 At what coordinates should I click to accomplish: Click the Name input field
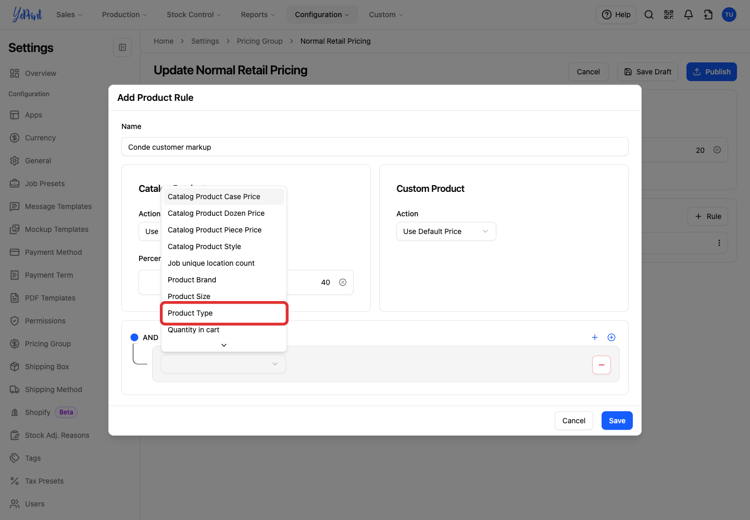[x=375, y=147]
